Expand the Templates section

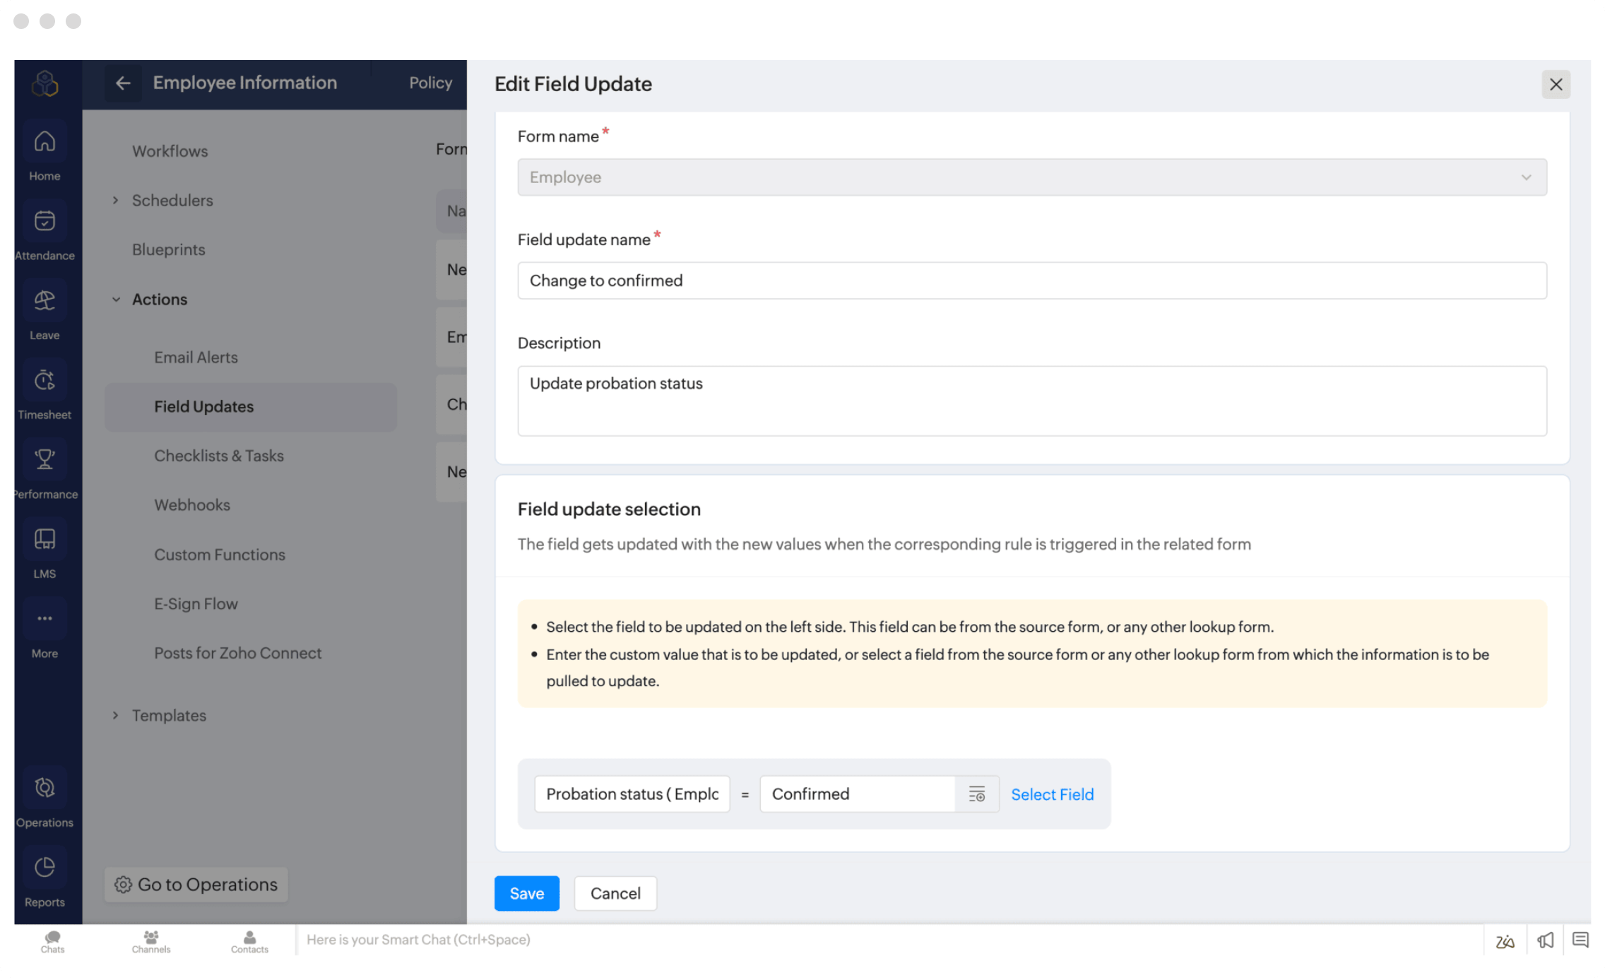pos(116,716)
